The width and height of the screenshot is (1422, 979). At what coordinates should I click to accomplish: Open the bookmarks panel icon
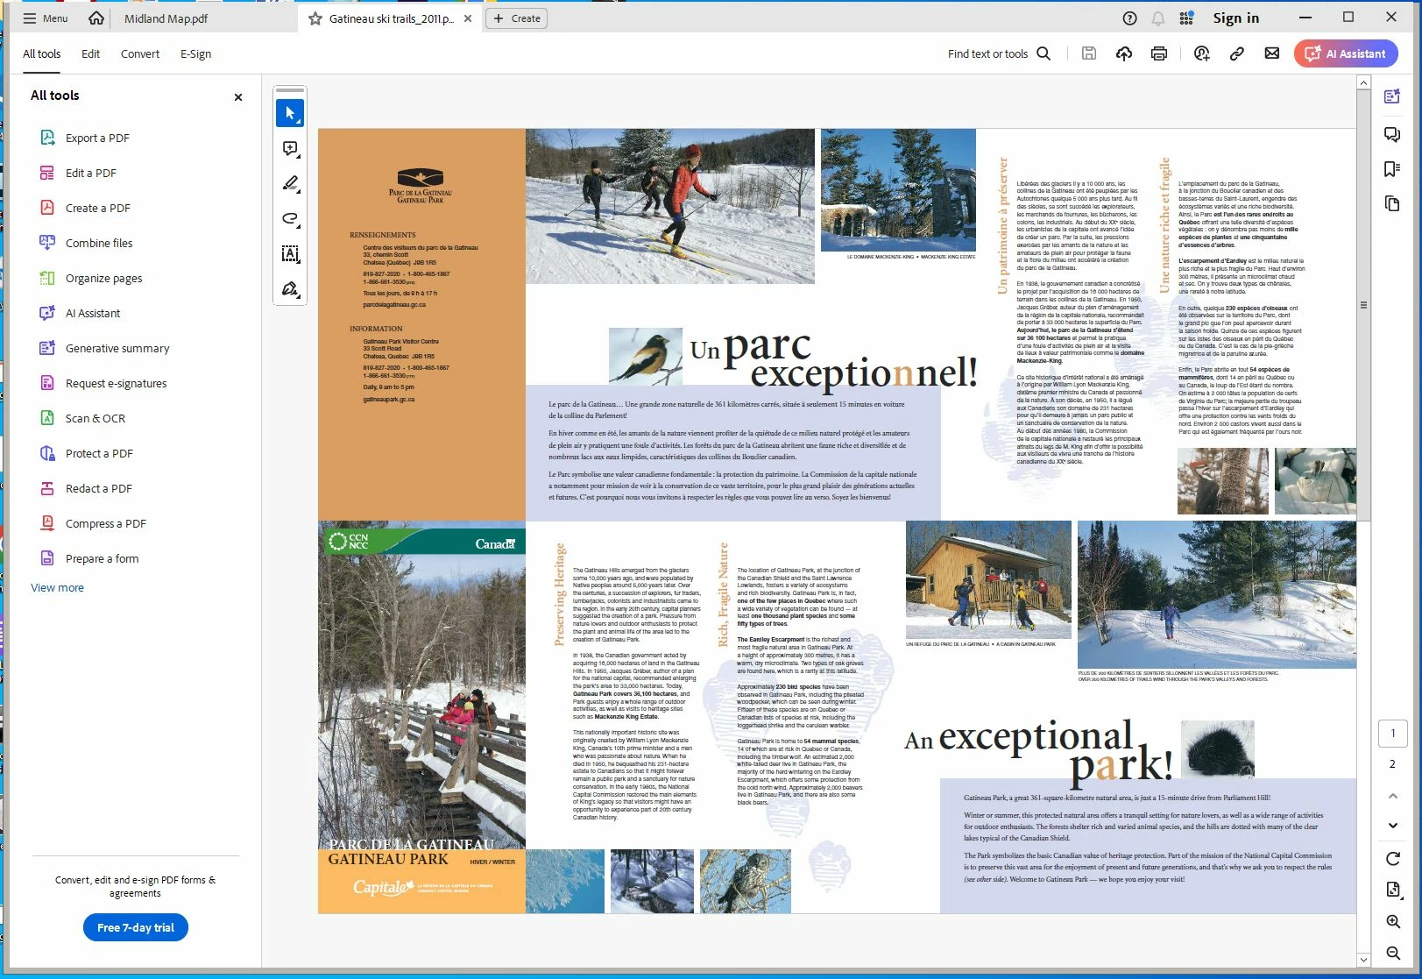[x=1392, y=169]
